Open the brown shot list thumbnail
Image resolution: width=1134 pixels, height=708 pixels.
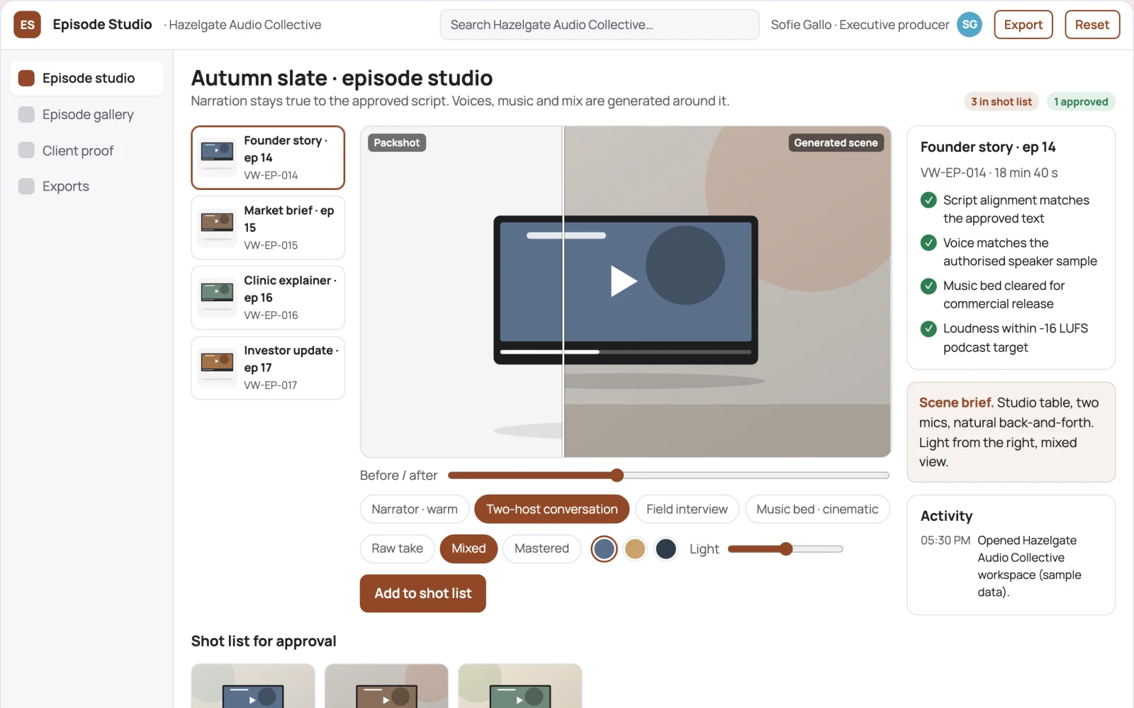click(x=386, y=686)
